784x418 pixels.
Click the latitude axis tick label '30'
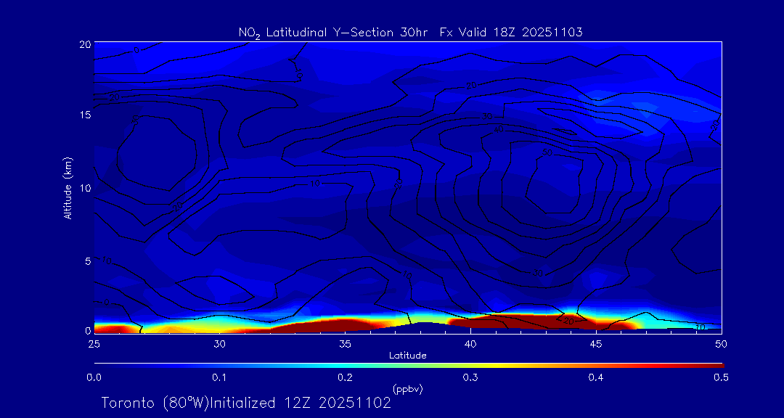point(219,344)
